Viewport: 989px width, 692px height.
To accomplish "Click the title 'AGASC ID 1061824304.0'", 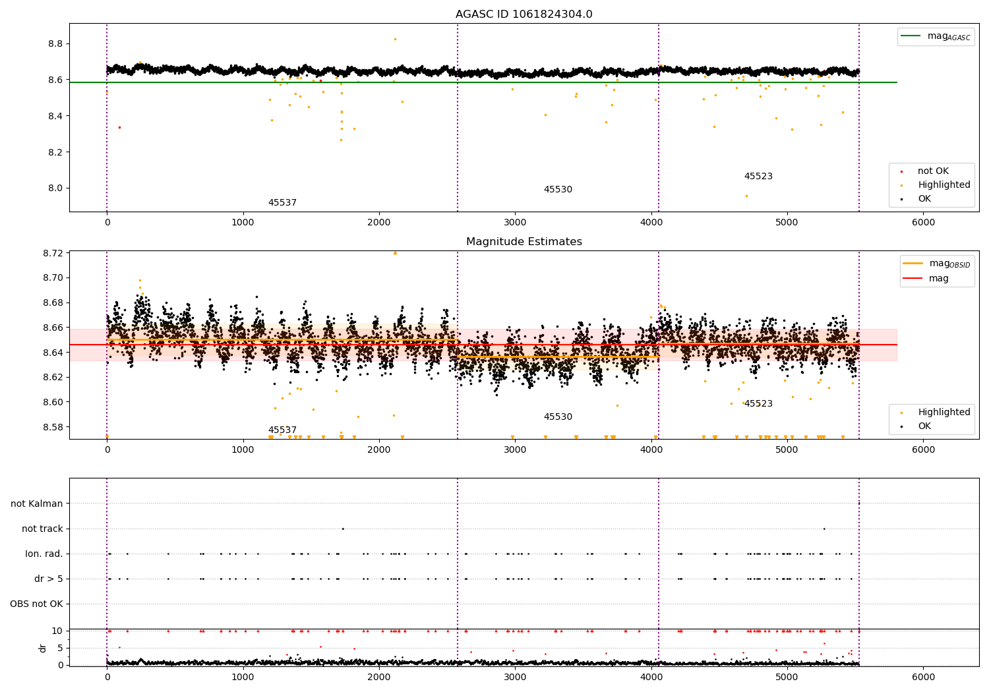I will (524, 14).
